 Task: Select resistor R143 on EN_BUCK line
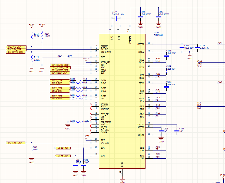pyautogui.click(x=80, y=122)
